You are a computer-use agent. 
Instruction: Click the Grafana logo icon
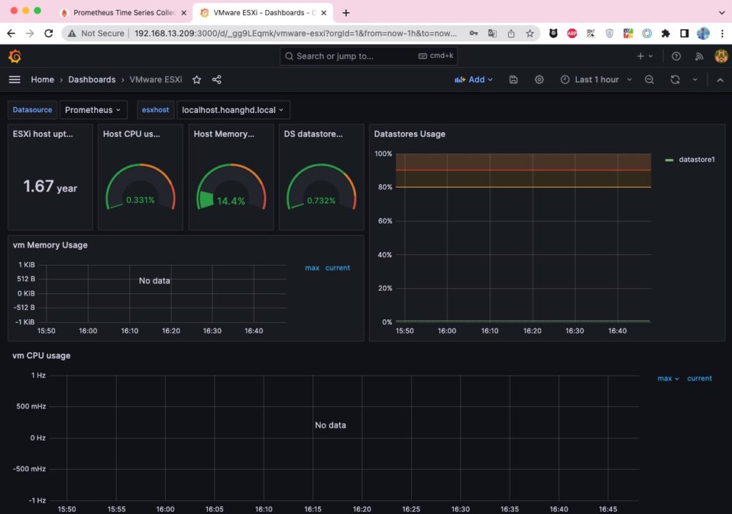(15, 56)
